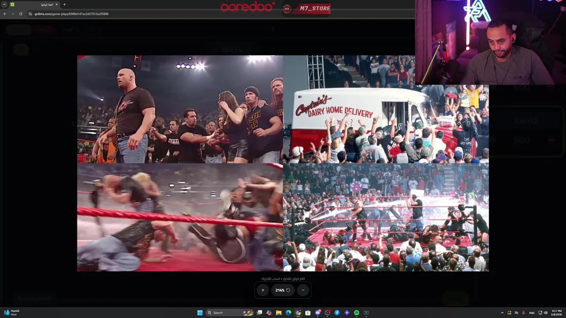
Task: Reset zoom via the 214% button
Action: coord(283,290)
